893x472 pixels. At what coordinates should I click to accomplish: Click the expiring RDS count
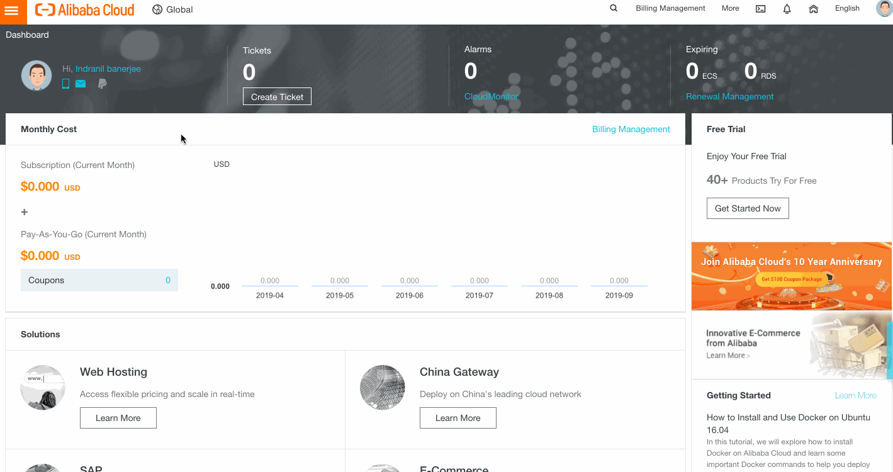751,71
